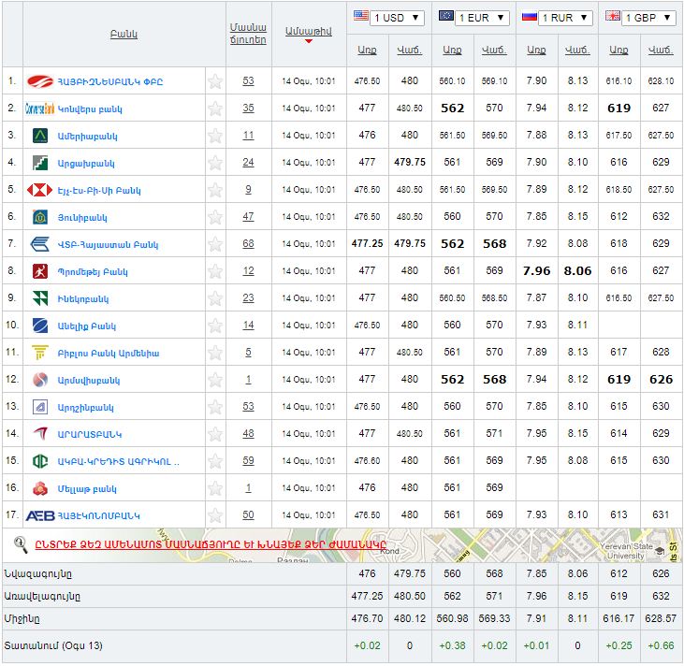Viewport: 684px width, 666px height.
Task: Sort by the Բանկ column header
Action: tap(124, 34)
